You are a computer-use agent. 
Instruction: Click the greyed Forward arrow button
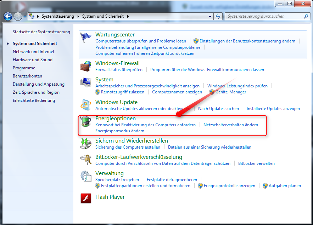(18, 17)
